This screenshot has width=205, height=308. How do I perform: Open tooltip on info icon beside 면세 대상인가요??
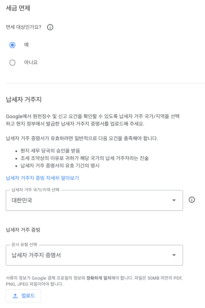[50, 27]
